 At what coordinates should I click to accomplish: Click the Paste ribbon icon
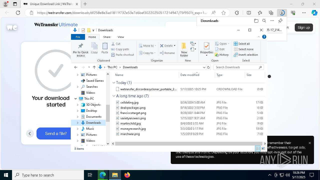pyautogui.click(x=105, y=48)
